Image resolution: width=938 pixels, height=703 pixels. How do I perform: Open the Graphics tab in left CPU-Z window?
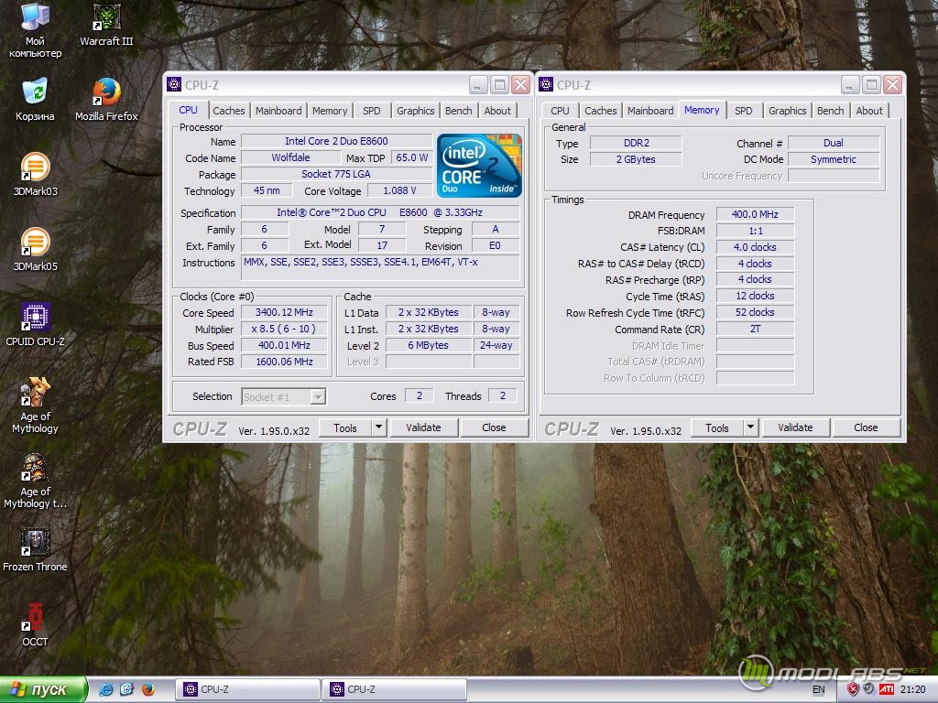tap(416, 111)
